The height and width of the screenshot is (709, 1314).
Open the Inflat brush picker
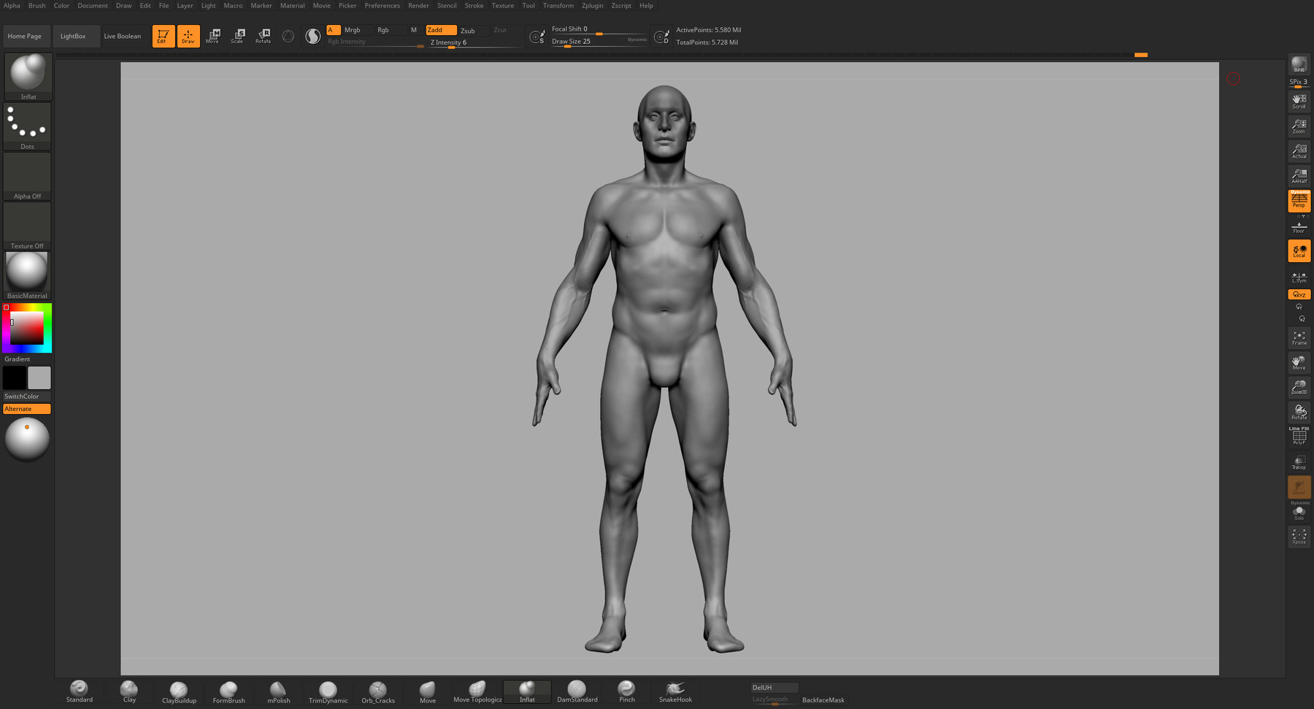[x=28, y=76]
